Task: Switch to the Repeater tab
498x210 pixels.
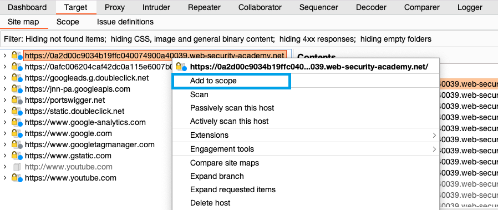Action: click(204, 7)
